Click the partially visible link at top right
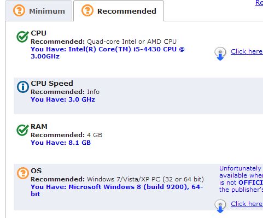Screen dimensions: 263x218 (259, 3)
